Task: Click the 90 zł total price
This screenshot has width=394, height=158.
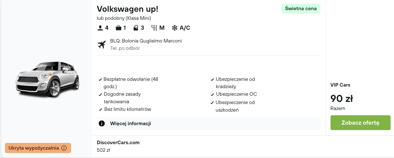Action: click(342, 99)
